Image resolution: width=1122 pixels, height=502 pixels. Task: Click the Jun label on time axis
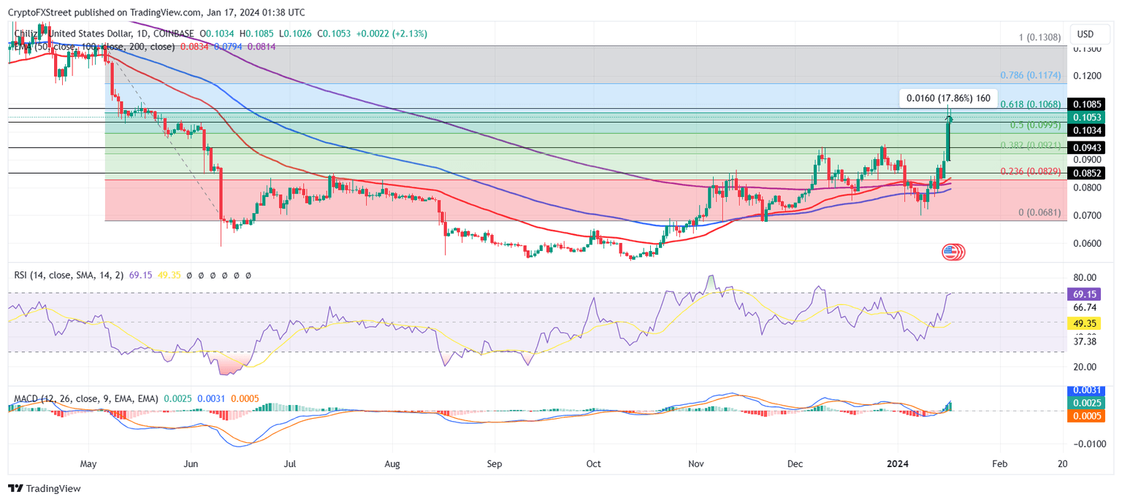(191, 464)
